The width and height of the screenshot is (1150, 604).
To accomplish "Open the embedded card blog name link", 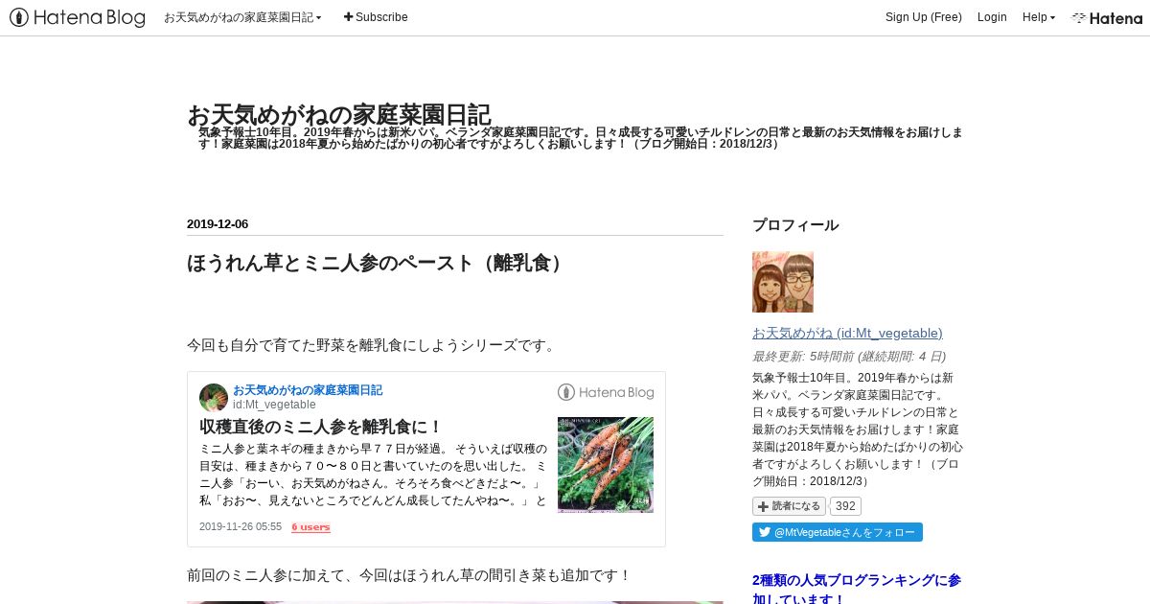I will click(308, 390).
